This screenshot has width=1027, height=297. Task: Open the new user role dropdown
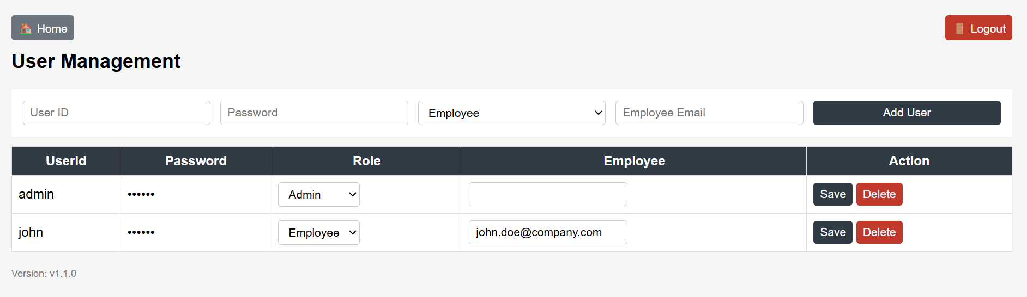(x=511, y=113)
